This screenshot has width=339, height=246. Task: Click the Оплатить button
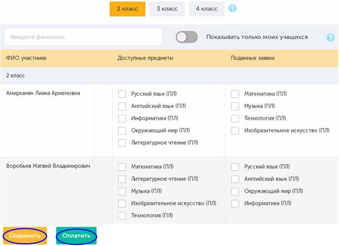[x=76, y=235]
